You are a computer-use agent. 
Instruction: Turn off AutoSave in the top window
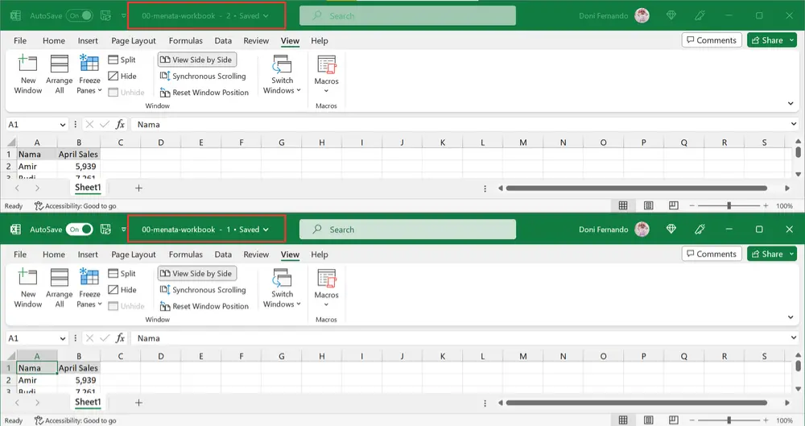coord(79,16)
